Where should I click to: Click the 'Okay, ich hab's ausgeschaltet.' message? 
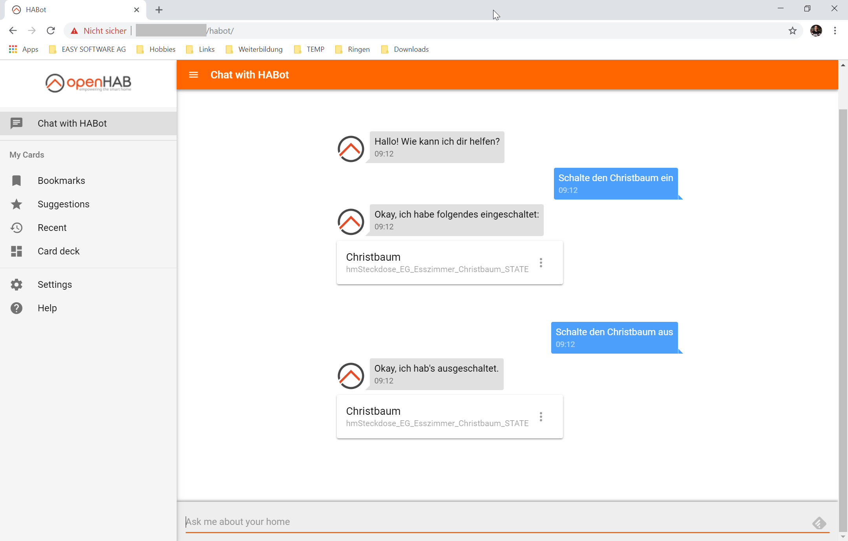[436, 374]
